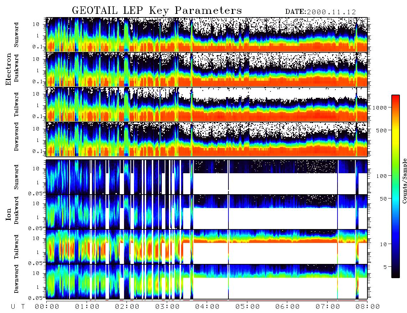Click the Ion "Sunward" panel label
407x313 pixels.
point(16,177)
